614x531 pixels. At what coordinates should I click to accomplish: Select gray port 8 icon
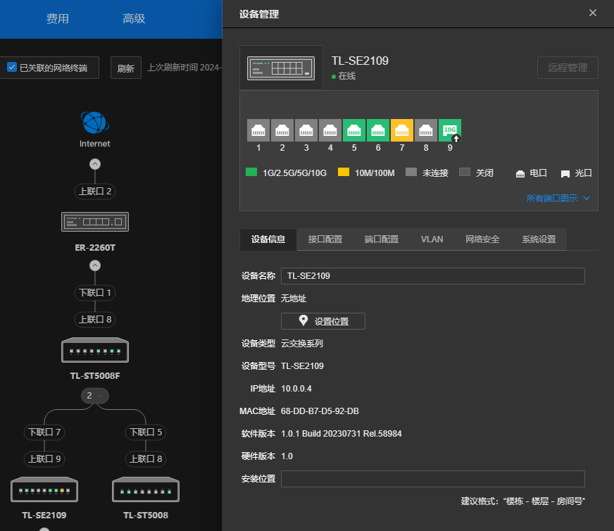pos(426,130)
